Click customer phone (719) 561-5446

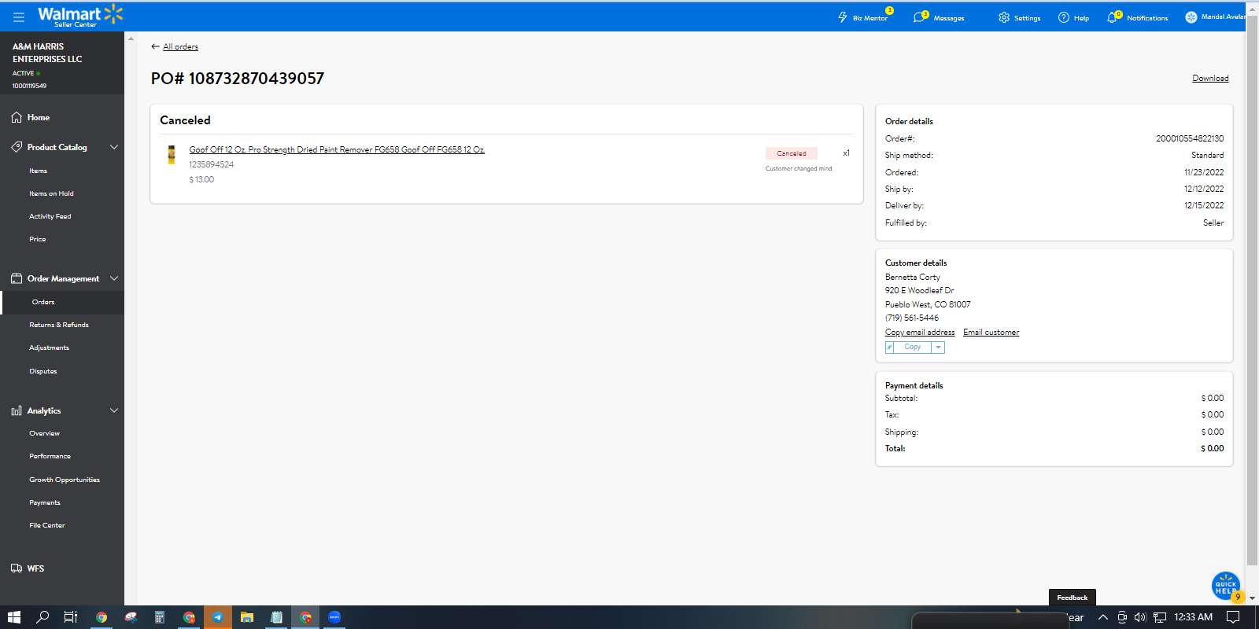click(912, 318)
